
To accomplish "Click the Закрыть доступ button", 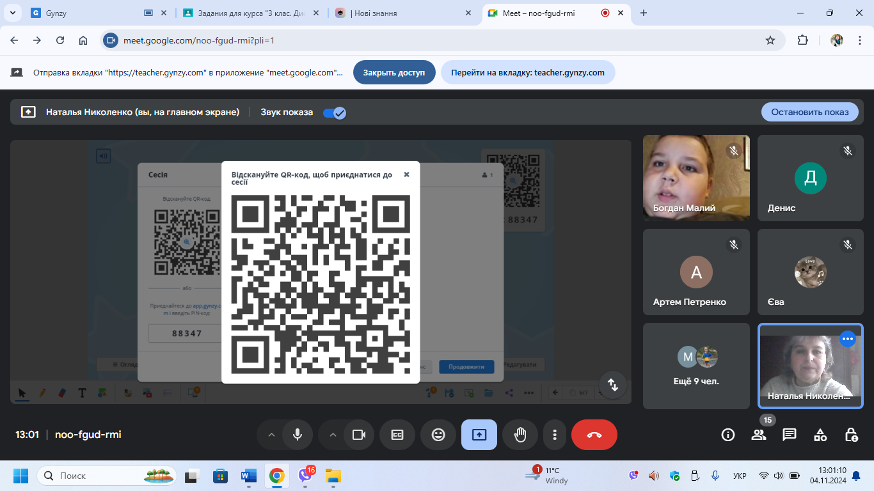I will tap(394, 72).
